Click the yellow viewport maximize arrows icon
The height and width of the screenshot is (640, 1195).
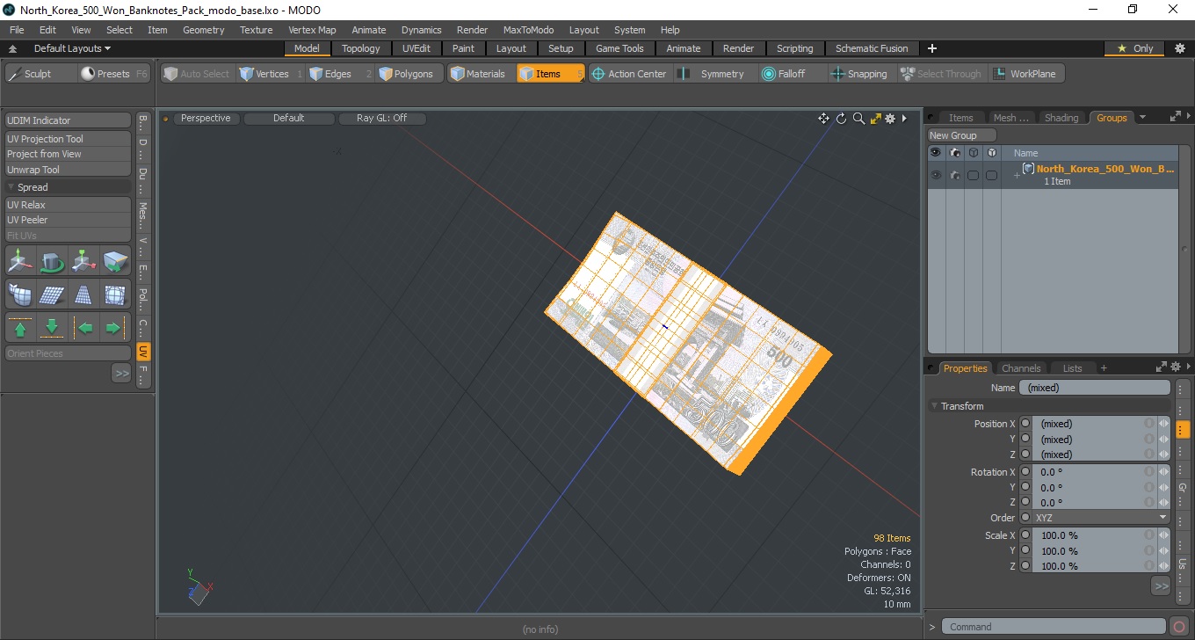click(x=875, y=119)
